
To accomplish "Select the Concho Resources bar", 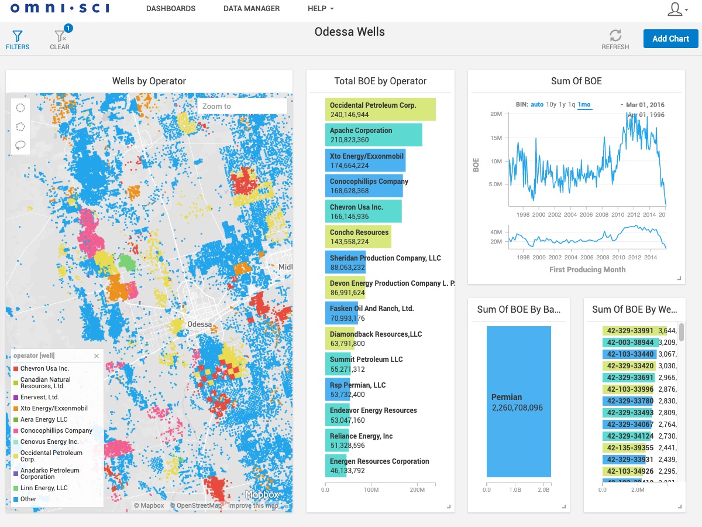I will point(358,237).
